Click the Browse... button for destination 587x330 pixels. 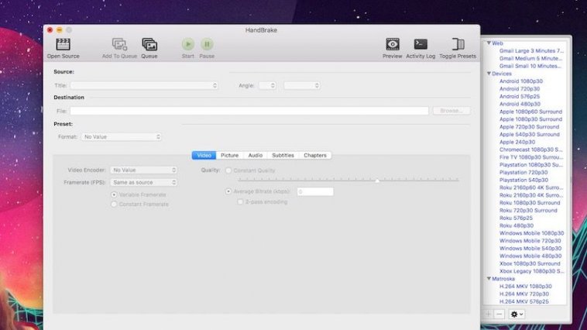(x=451, y=111)
